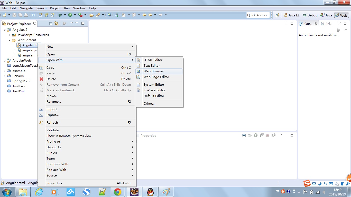Click the QQ penguin taskbar icon
This screenshot has height=197, width=351.
[x=150, y=192]
